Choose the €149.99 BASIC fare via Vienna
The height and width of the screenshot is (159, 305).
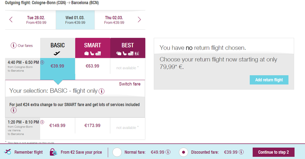[57, 126]
